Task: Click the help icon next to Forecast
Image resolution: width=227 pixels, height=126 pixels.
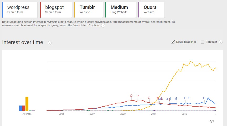Action: (x=221, y=42)
